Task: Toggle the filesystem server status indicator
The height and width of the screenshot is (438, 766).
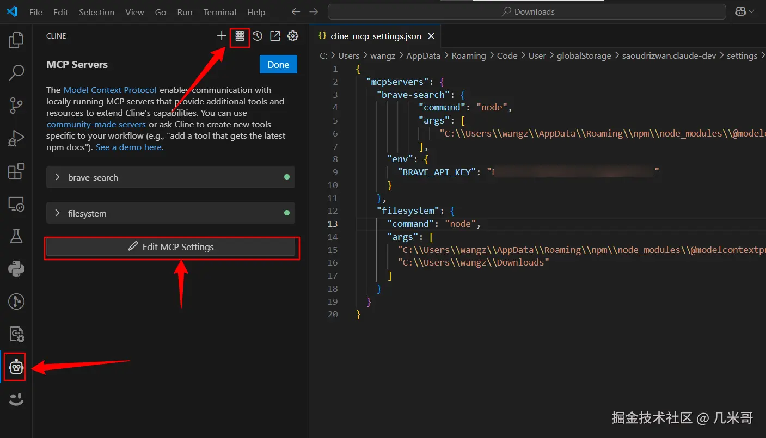Action: pos(287,213)
